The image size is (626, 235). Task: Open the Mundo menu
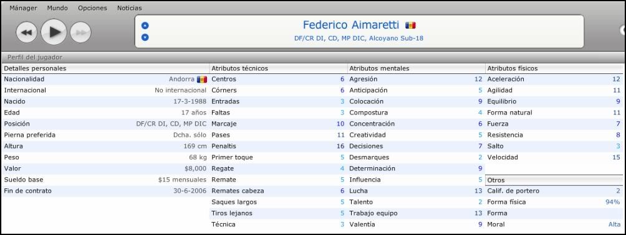[x=57, y=8]
